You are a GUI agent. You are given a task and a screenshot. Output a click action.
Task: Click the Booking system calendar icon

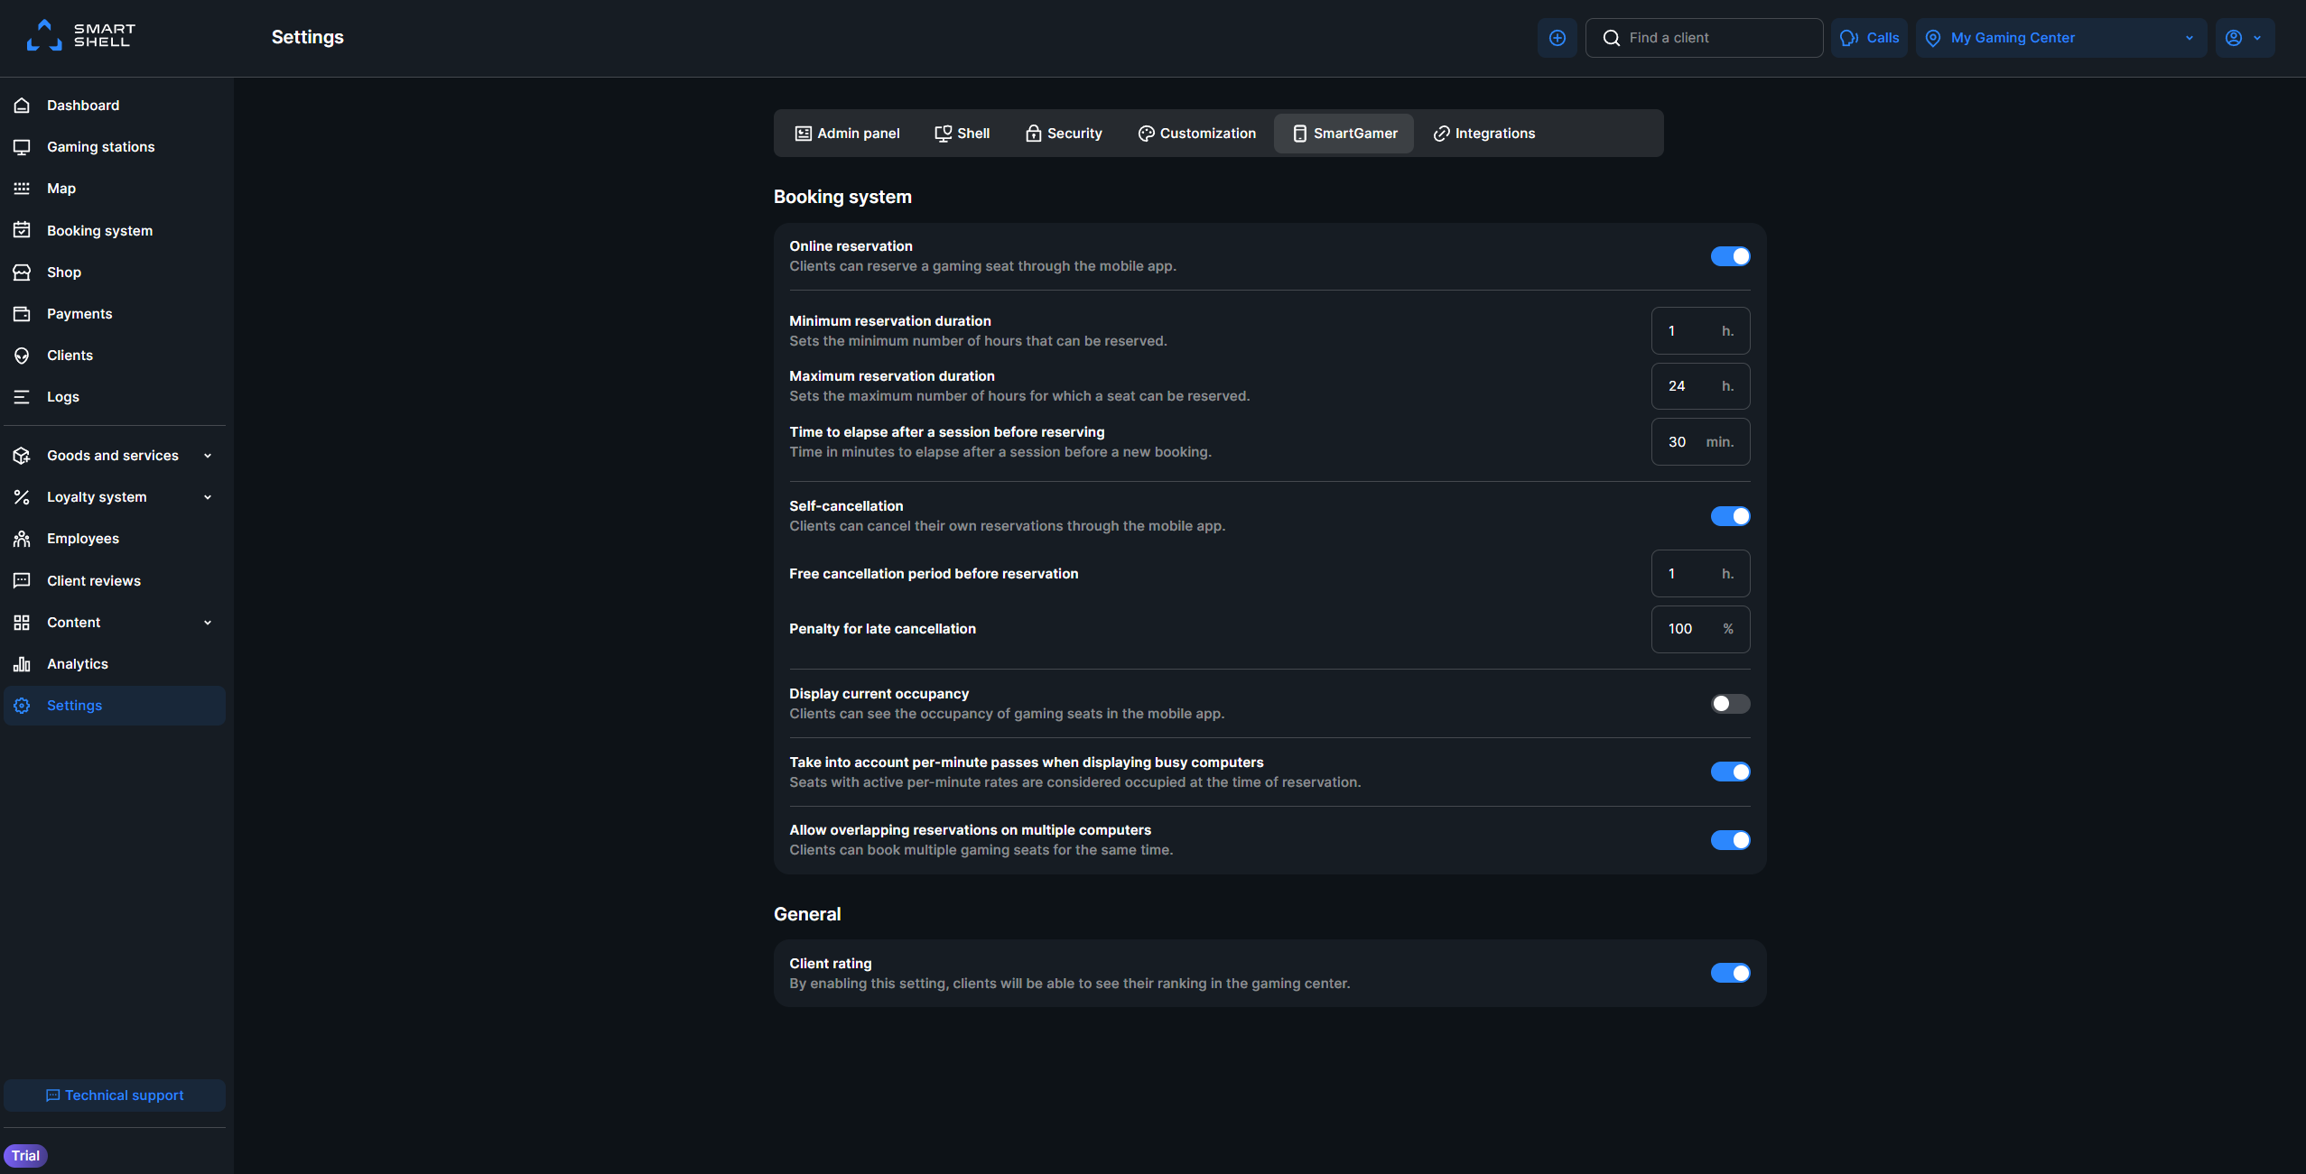point(22,230)
